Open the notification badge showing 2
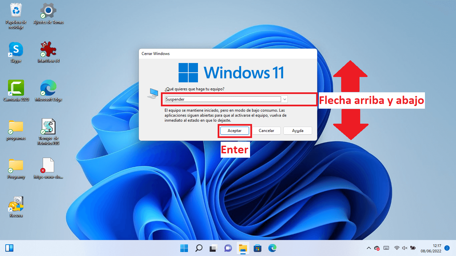 pyautogui.click(x=447, y=248)
